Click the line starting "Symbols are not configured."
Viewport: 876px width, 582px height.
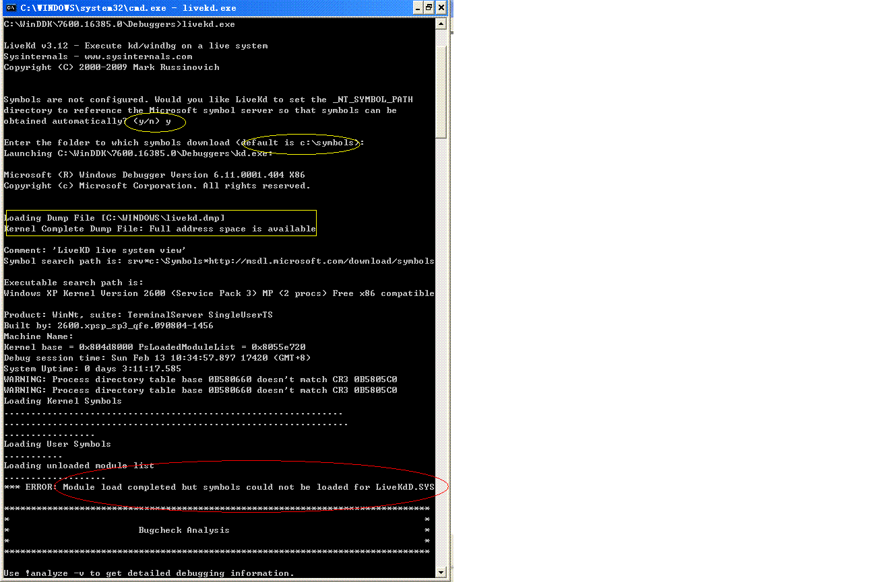coord(209,100)
